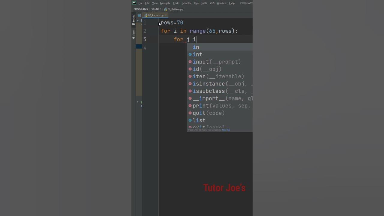Open the Help menu
This screenshot has height=216, width=384.
point(232,3)
